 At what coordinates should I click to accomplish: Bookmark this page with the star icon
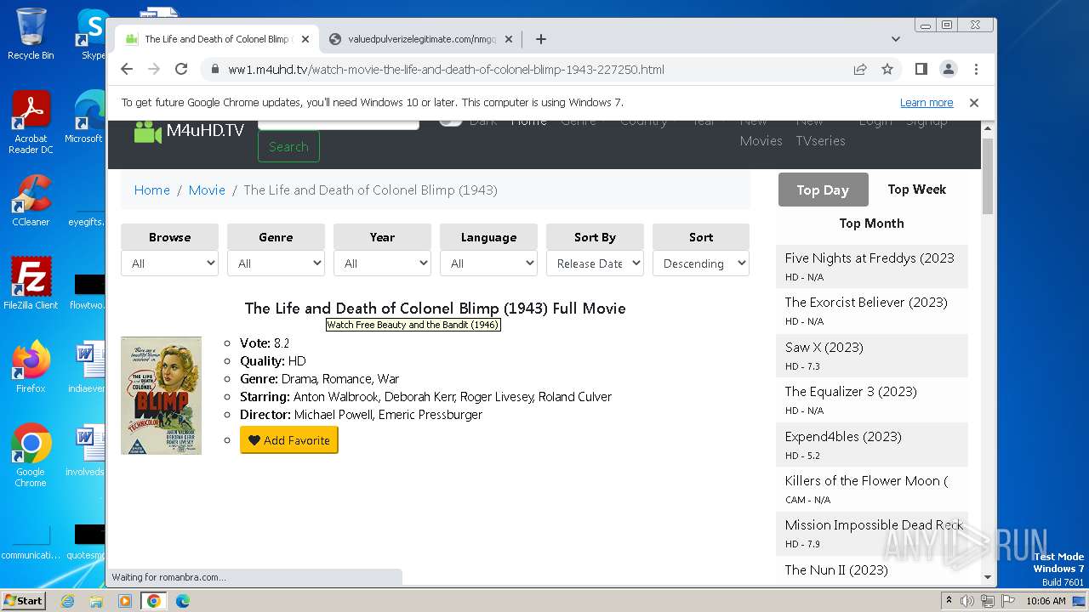click(887, 69)
